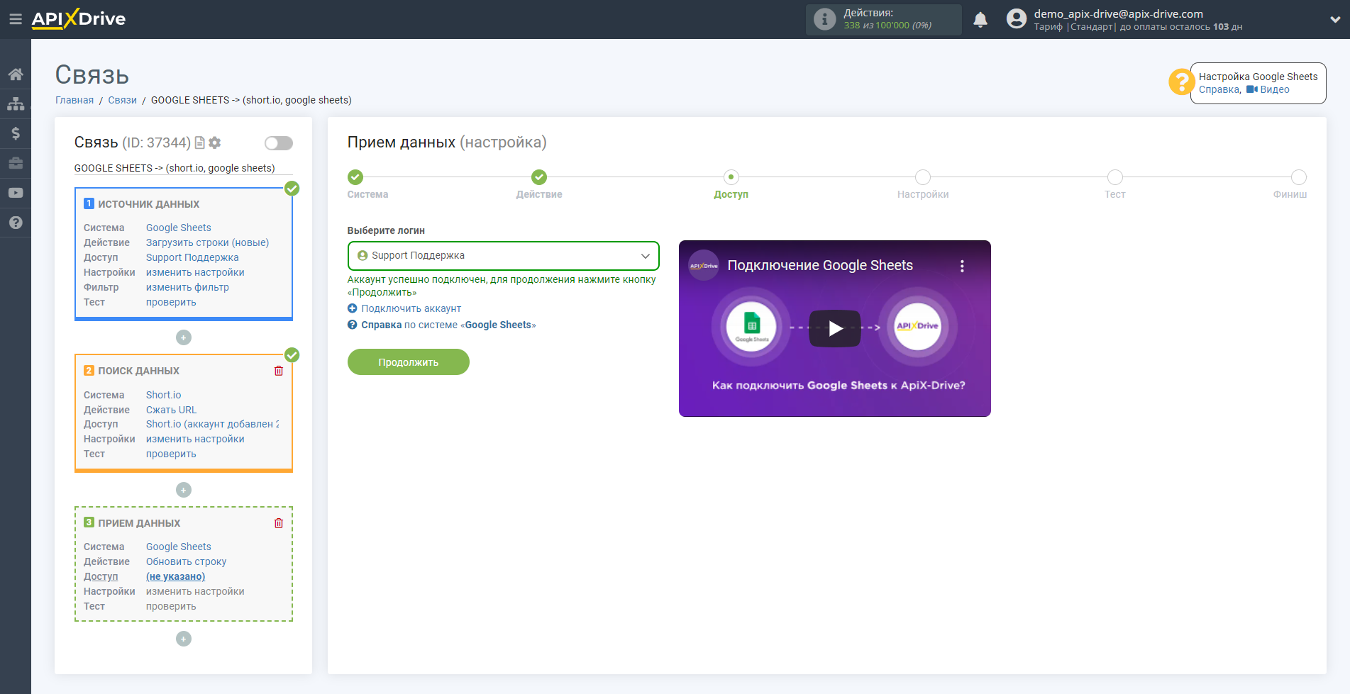Delete the Поиск данных block

tap(279, 371)
